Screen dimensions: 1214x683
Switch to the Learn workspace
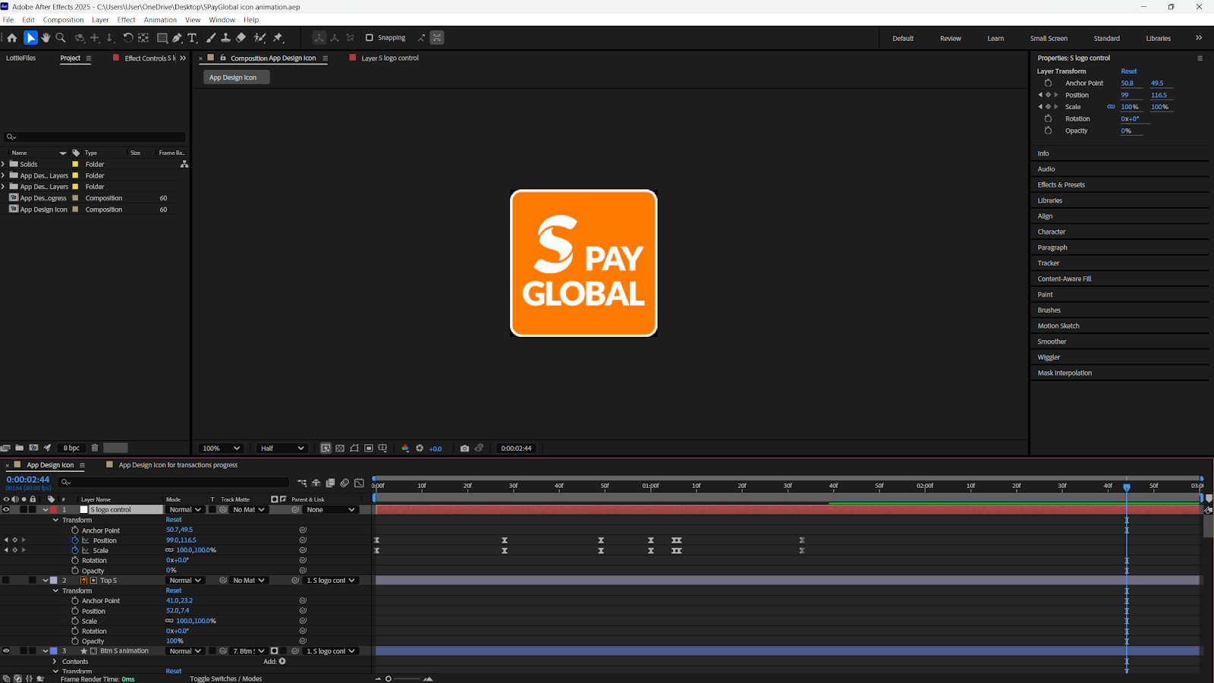[995, 38]
